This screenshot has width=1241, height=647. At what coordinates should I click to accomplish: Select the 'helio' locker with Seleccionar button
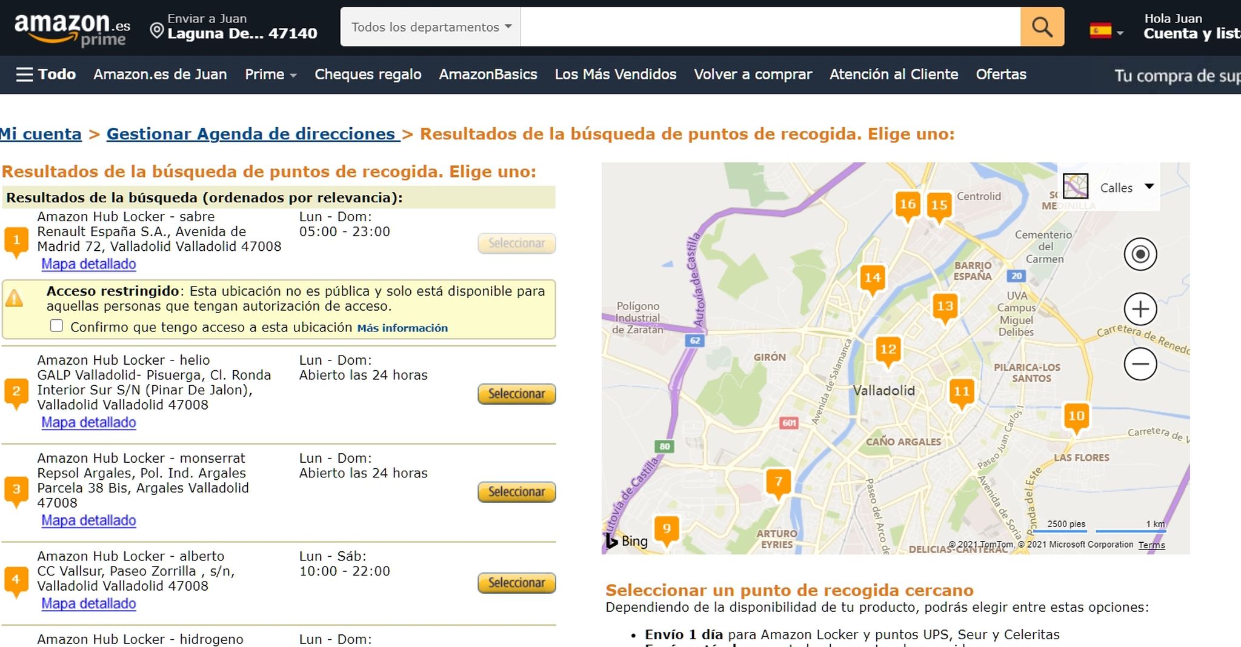(x=516, y=393)
